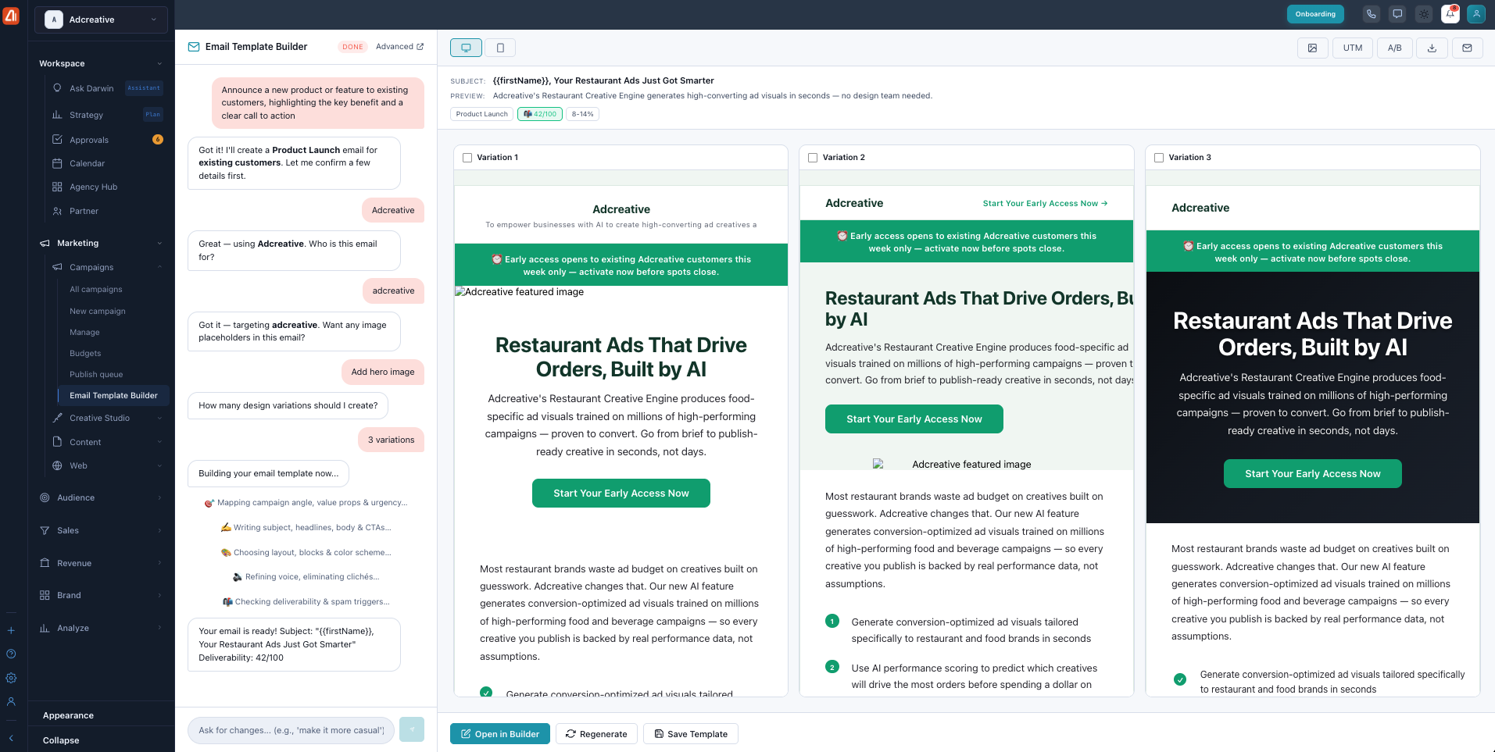
Task: Click the collapse arrow icon at bottom-left
Action: (x=11, y=738)
